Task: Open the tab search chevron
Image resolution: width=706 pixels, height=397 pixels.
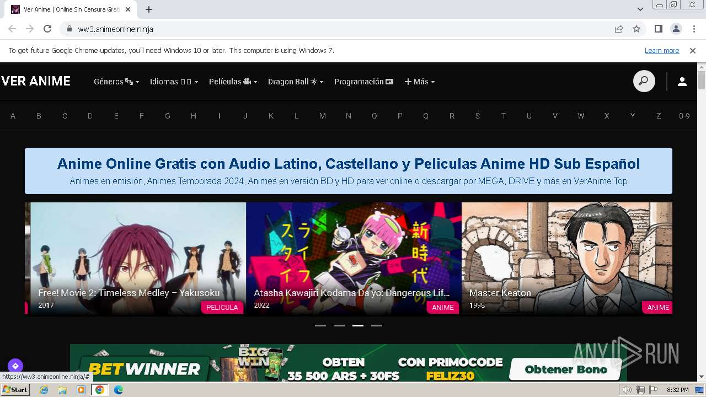Action: (x=640, y=9)
